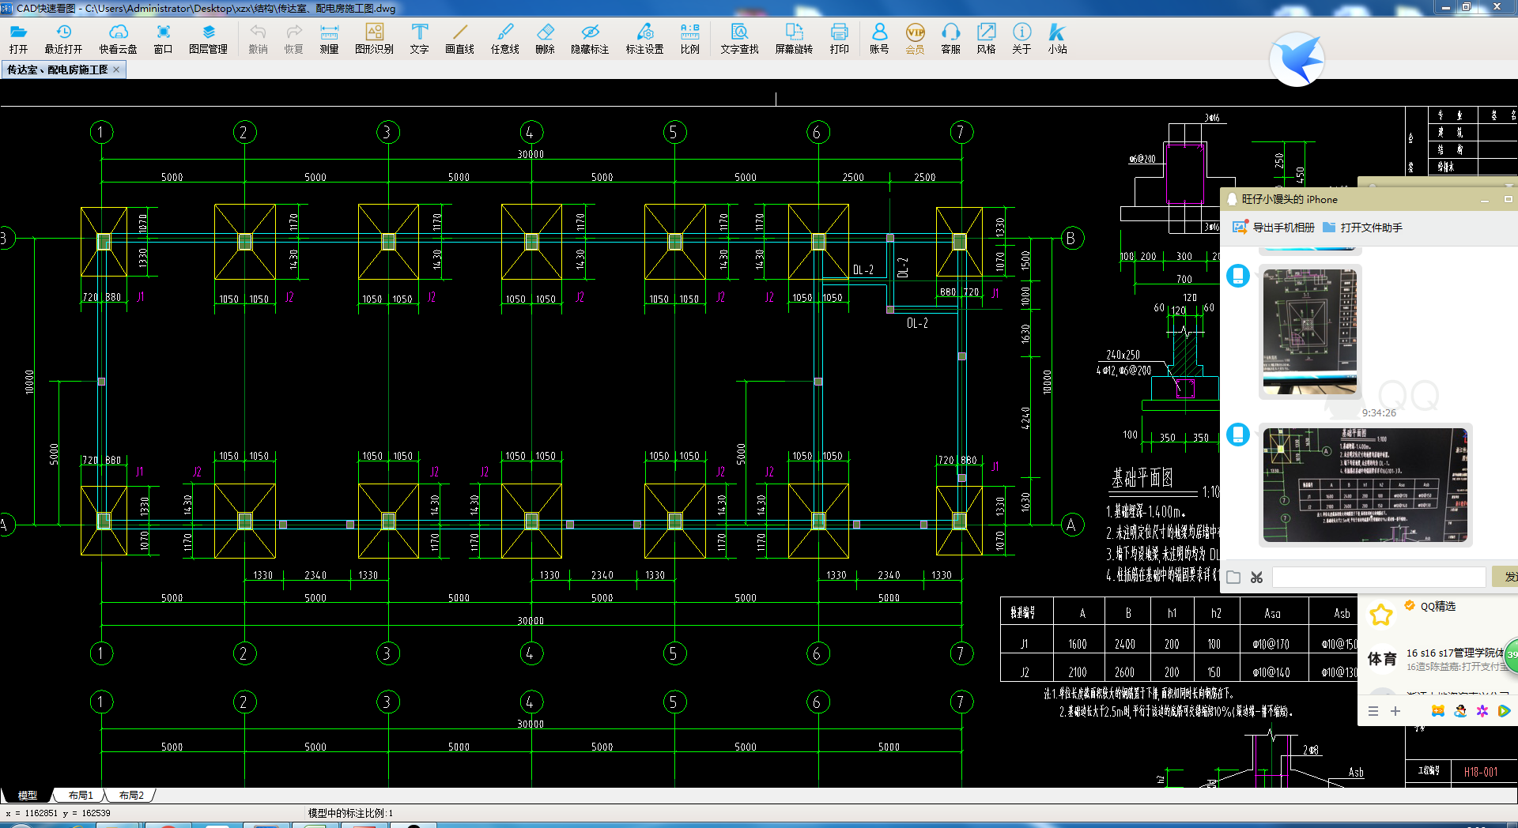
Task: Choose the 任意线 freehand line tool
Action: coord(504,38)
